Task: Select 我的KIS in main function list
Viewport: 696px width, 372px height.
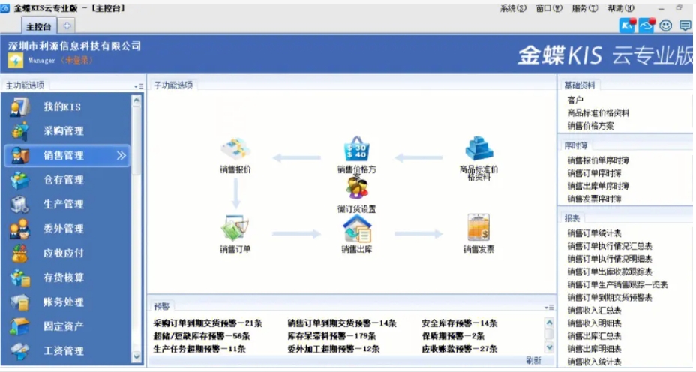Action: pos(67,107)
